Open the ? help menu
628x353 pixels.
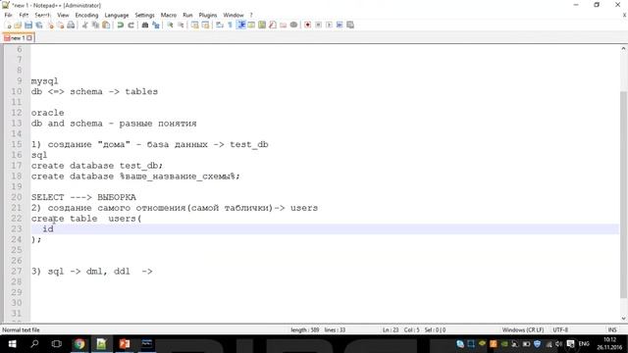(x=251, y=15)
